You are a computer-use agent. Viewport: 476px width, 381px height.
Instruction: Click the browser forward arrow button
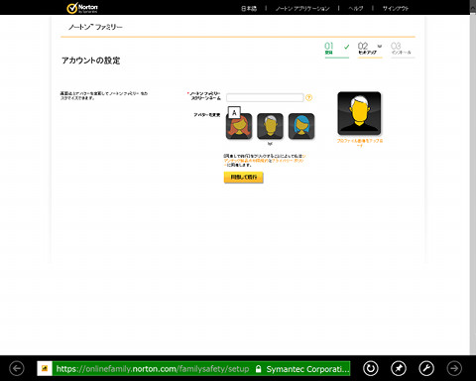point(454,368)
